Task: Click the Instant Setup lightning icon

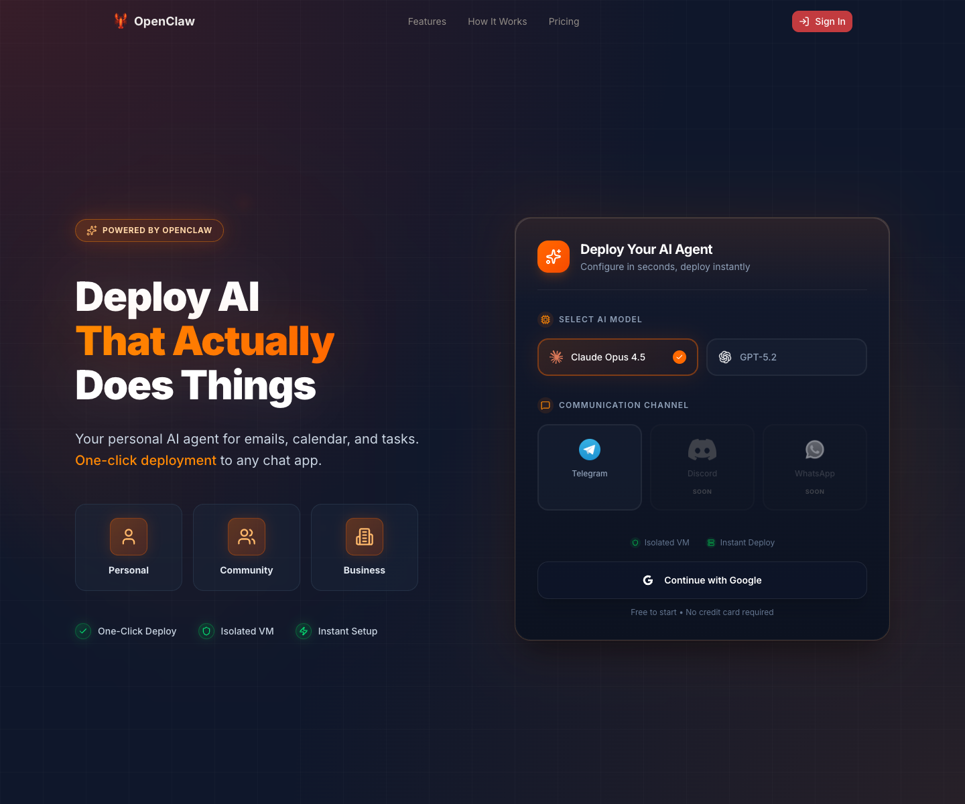Action: click(x=304, y=631)
